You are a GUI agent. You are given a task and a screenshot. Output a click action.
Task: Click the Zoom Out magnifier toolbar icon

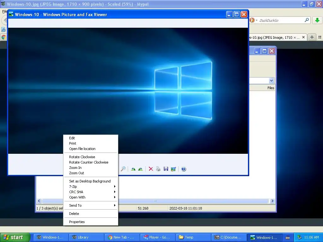coord(123,169)
